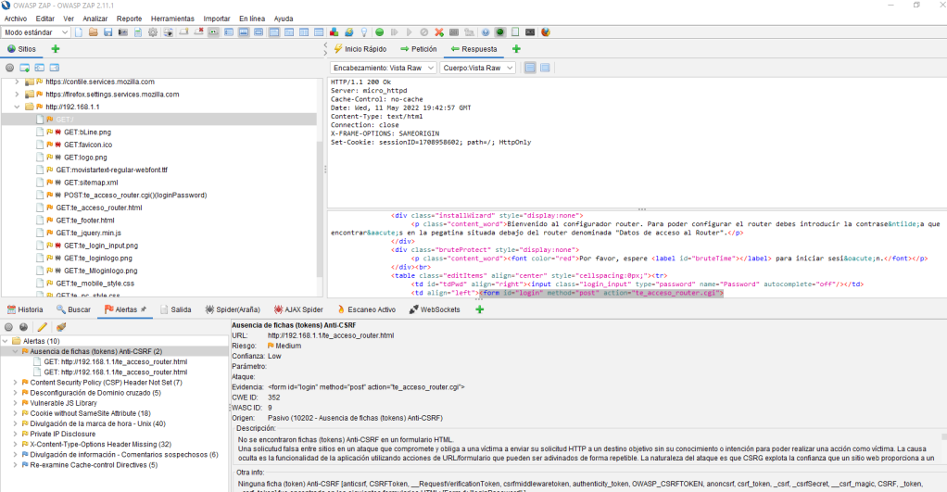The width and height of the screenshot is (947, 492).
Task: Open the Modo estándar mode dropdown
Action: [x=35, y=32]
